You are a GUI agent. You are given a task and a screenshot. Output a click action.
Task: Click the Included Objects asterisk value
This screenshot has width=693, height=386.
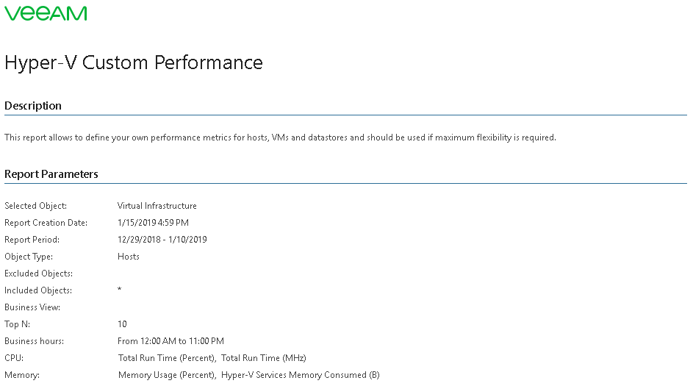(x=119, y=290)
